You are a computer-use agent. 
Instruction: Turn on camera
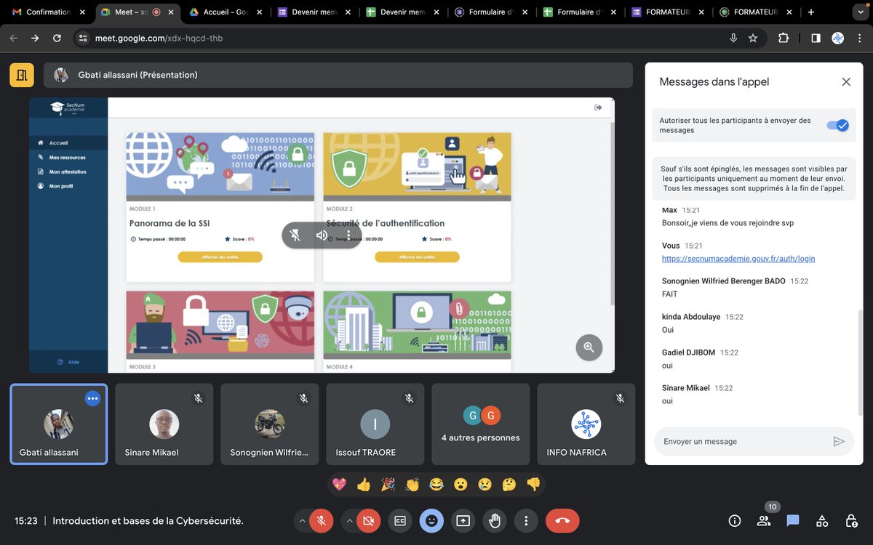point(369,520)
